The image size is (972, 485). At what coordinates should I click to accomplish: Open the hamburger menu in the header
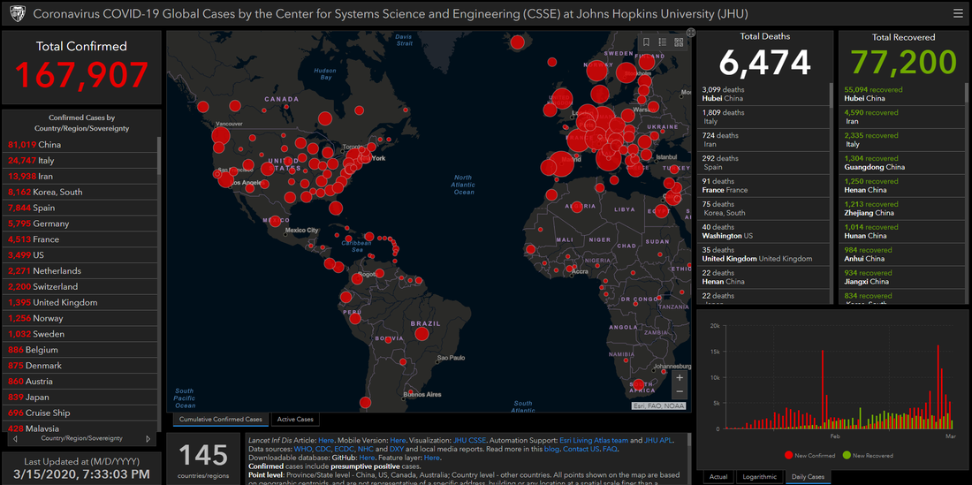pos(959,13)
